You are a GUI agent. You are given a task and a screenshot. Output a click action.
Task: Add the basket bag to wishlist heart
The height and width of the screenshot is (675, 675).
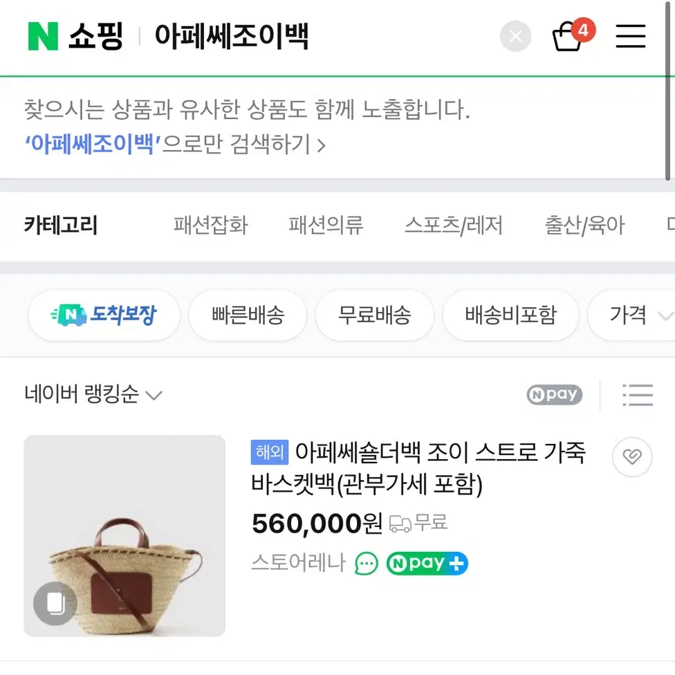pyautogui.click(x=632, y=456)
